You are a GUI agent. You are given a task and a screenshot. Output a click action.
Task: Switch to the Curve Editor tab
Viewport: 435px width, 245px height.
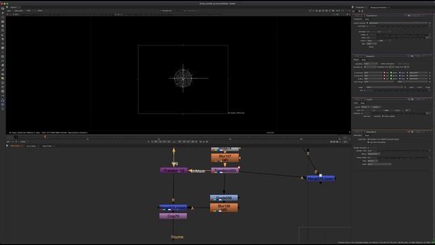[x=31, y=146]
